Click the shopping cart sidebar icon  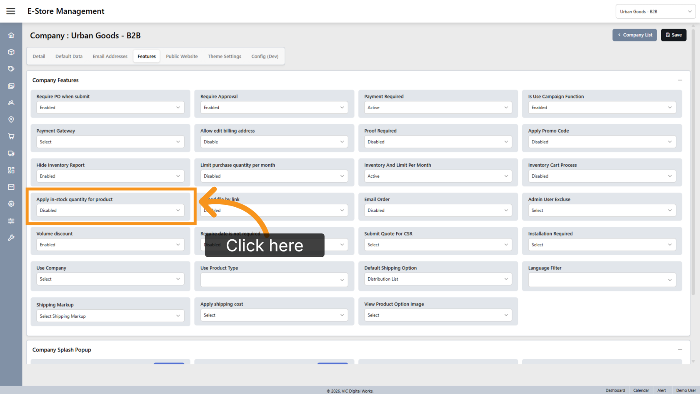[11, 136]
